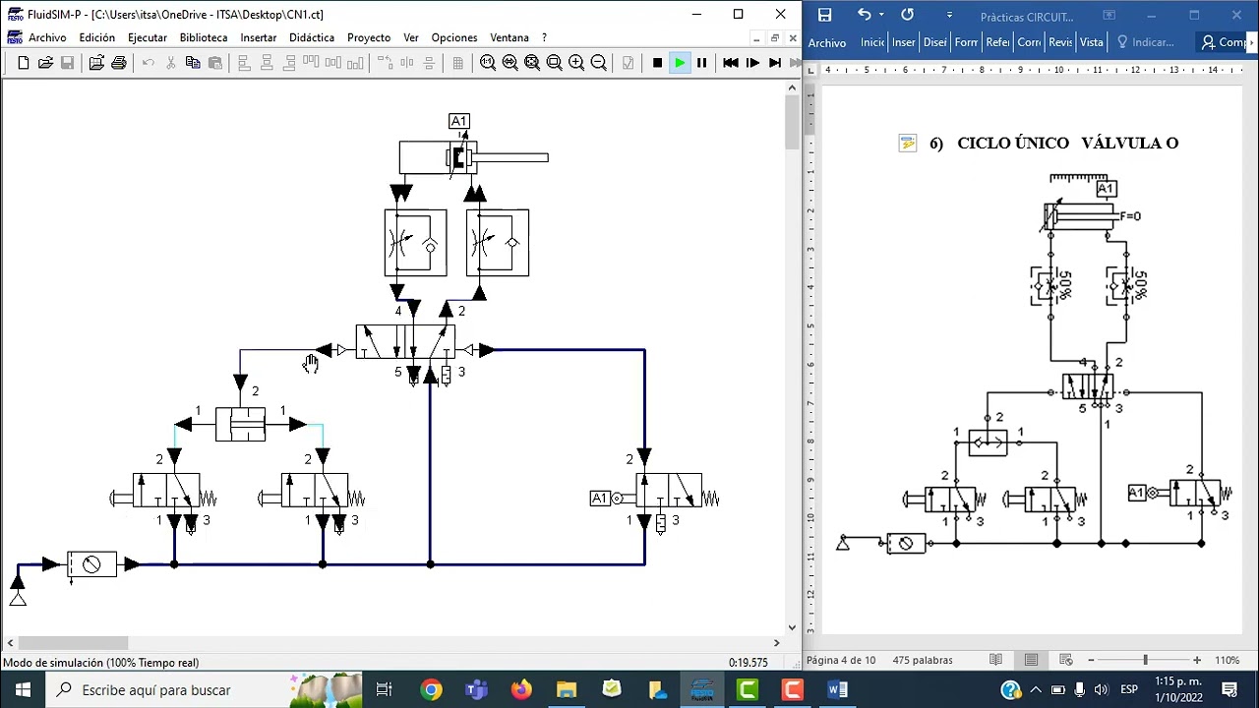Click Word's ribbon display options icon
This screenshot has width=1259, height=708.
pos(1109,15)
